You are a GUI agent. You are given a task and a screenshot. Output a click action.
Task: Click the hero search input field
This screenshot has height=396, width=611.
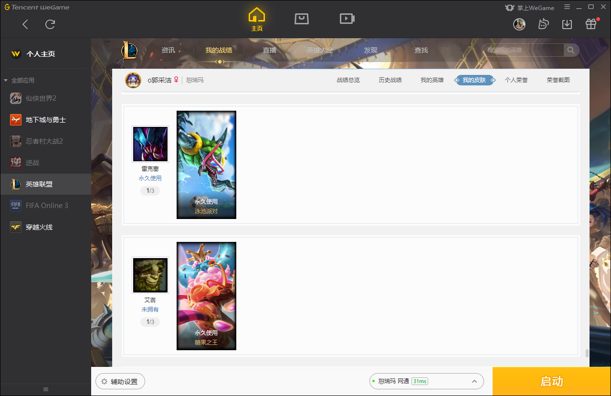pyautogui.click(x=523, y=50)
